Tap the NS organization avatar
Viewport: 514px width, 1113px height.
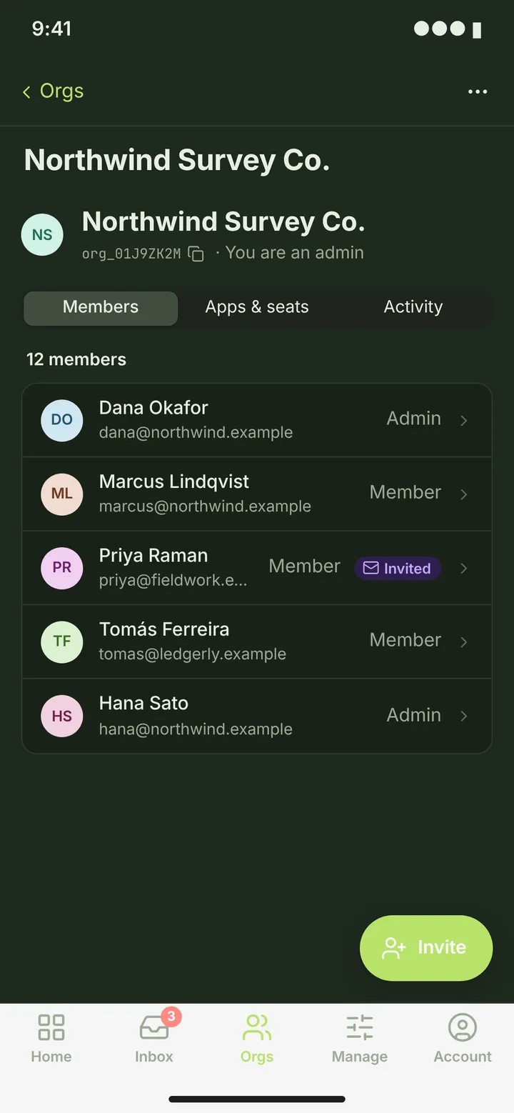(42, 234)
